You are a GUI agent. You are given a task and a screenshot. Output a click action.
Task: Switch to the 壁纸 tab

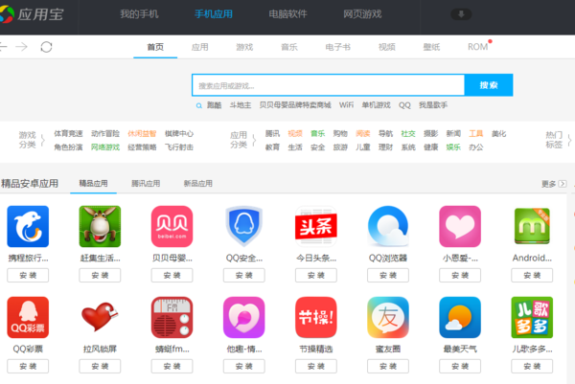coord(431,47)
